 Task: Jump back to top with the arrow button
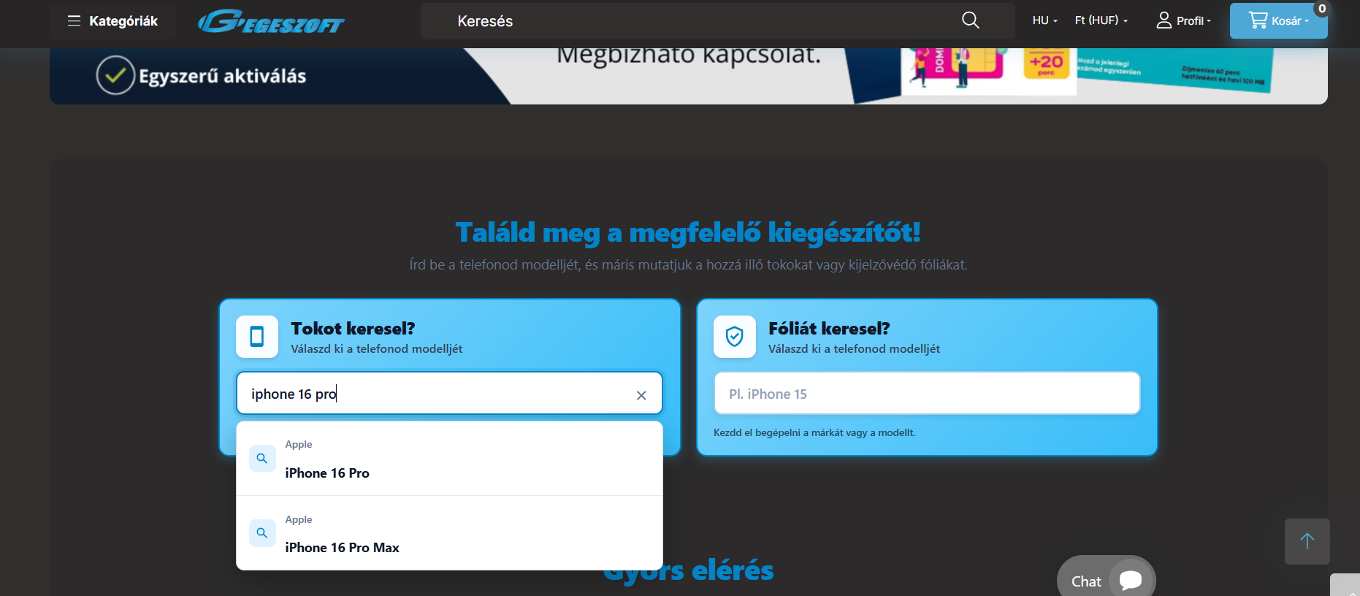coord(1307,541)
